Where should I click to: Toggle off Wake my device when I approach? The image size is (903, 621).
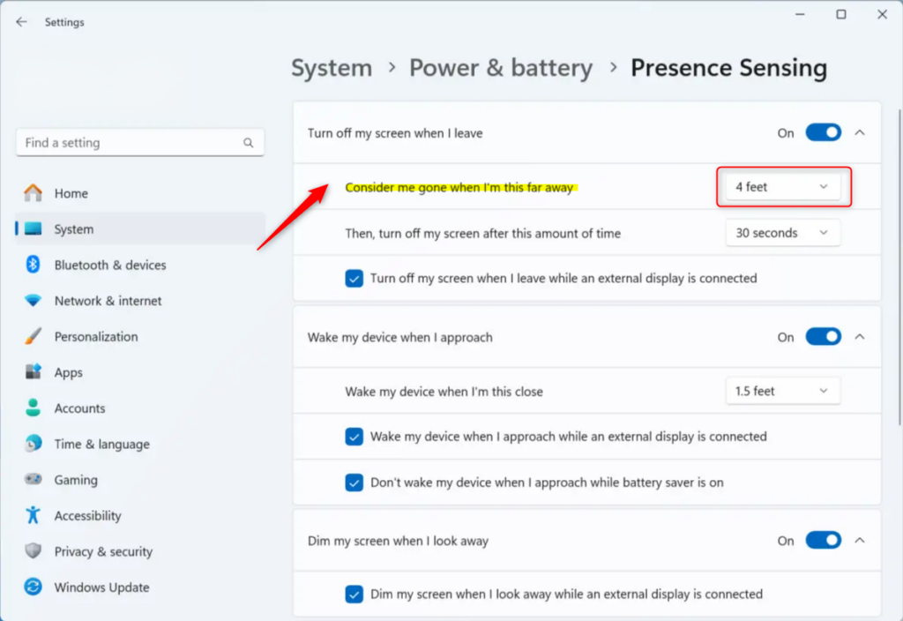(x=823, y=337)
